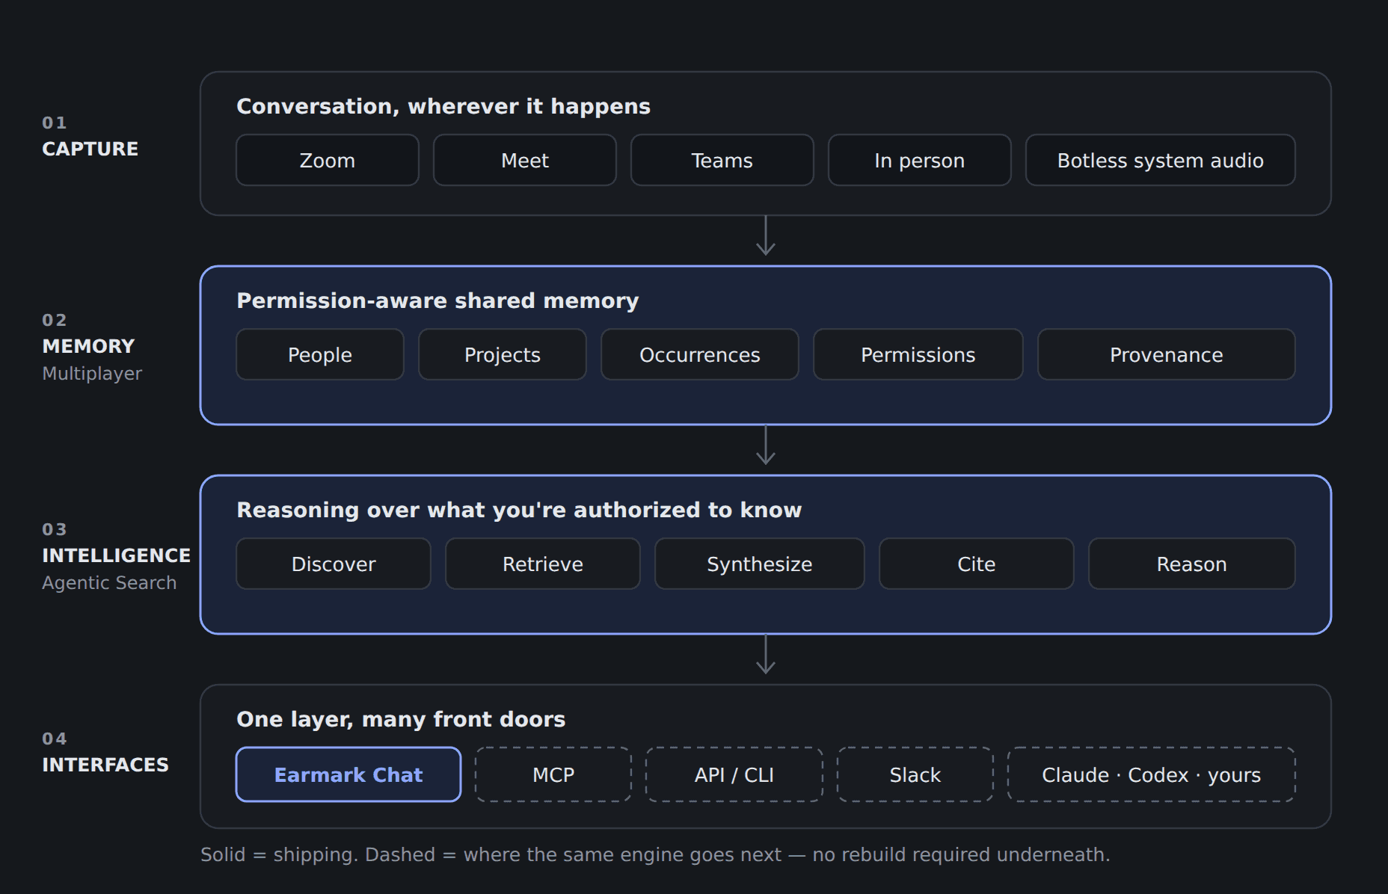This screenshot has width=1388, height=894.
Task: Choose the Synthesize chip
Action: pyautogui.click(x=760, y=564)
